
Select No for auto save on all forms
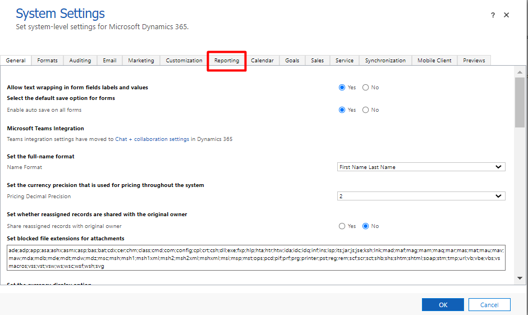pos(365,110)
